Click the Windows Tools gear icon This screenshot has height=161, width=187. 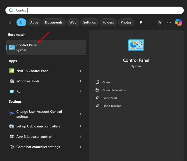coord(12,81)
